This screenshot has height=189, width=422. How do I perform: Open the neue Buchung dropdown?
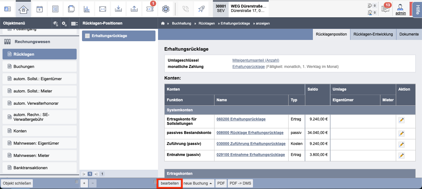(198, 183)
